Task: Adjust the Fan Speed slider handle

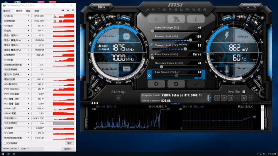Action: coord(176,76)
